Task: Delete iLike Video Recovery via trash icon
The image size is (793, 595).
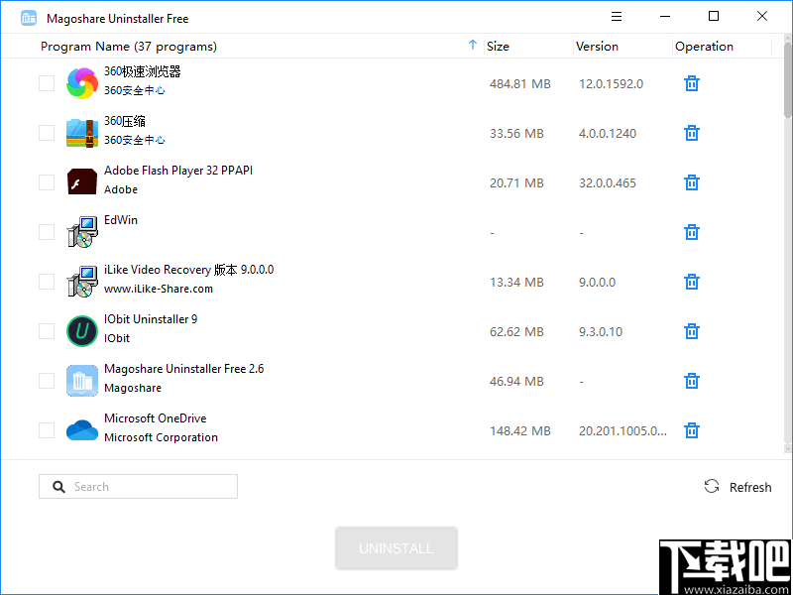Action: pos(691,282)
